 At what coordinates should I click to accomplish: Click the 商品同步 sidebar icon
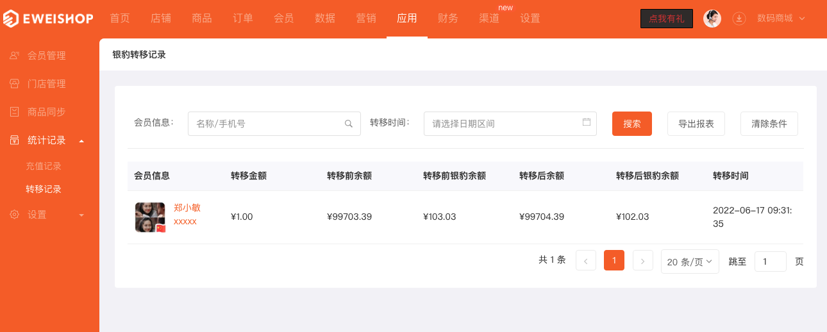point(15,112)
